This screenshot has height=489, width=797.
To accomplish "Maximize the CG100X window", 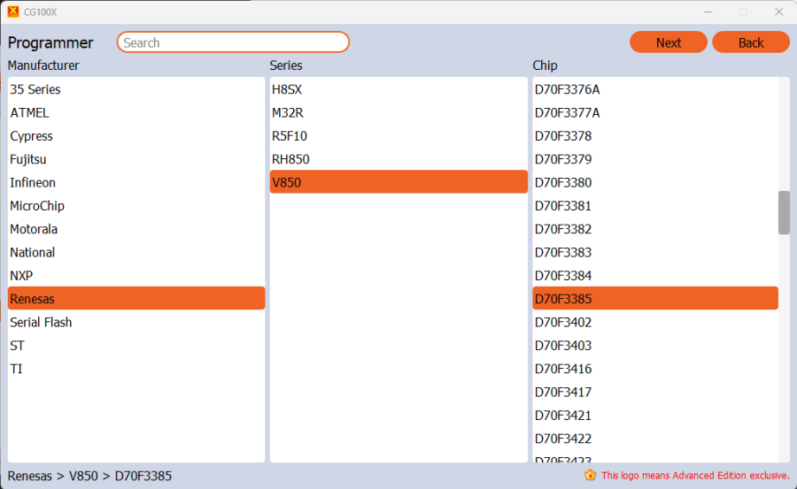I will [x=743, y=11].
